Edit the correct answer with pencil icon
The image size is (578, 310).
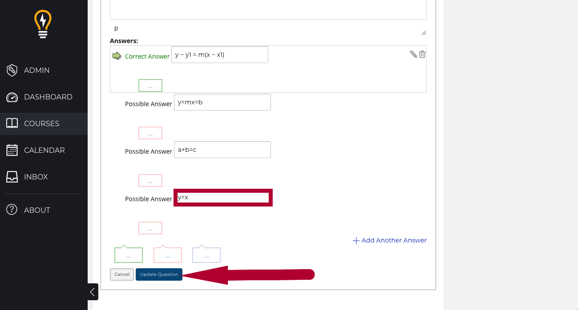(413, 54)
